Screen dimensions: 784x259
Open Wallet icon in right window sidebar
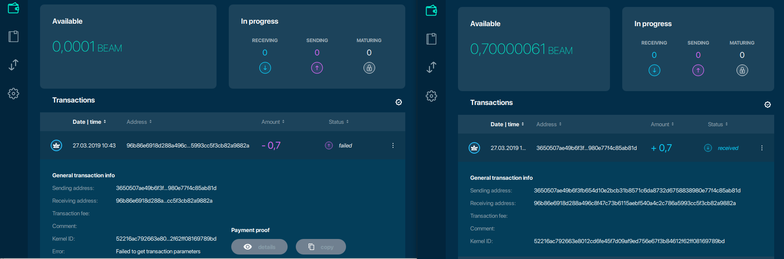point(431,10)
